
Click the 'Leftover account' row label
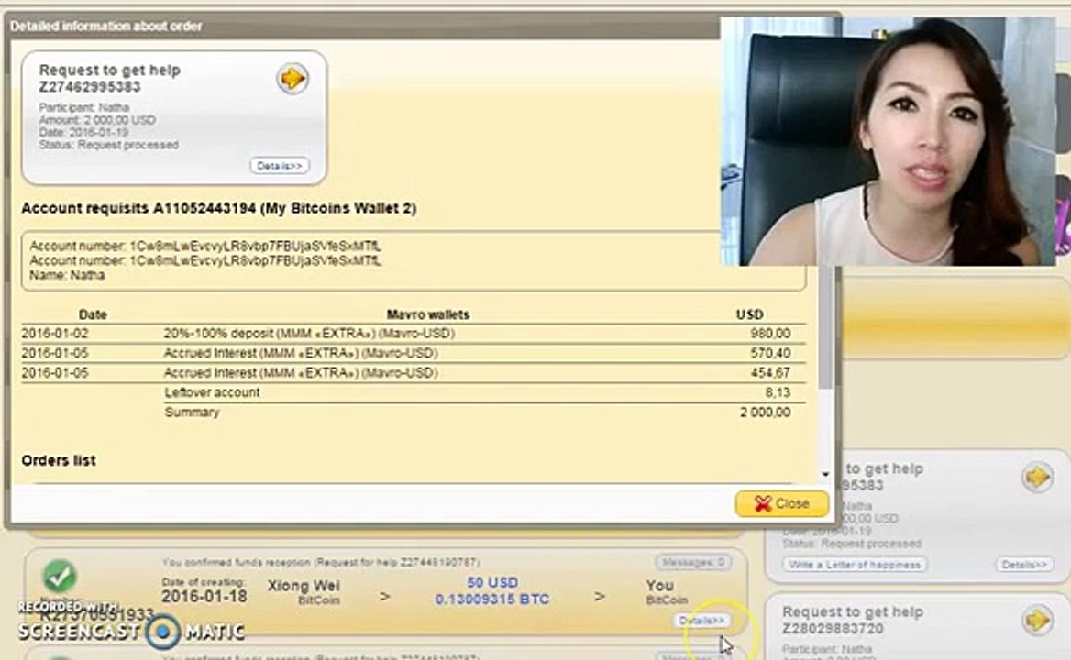click(212, 392)
